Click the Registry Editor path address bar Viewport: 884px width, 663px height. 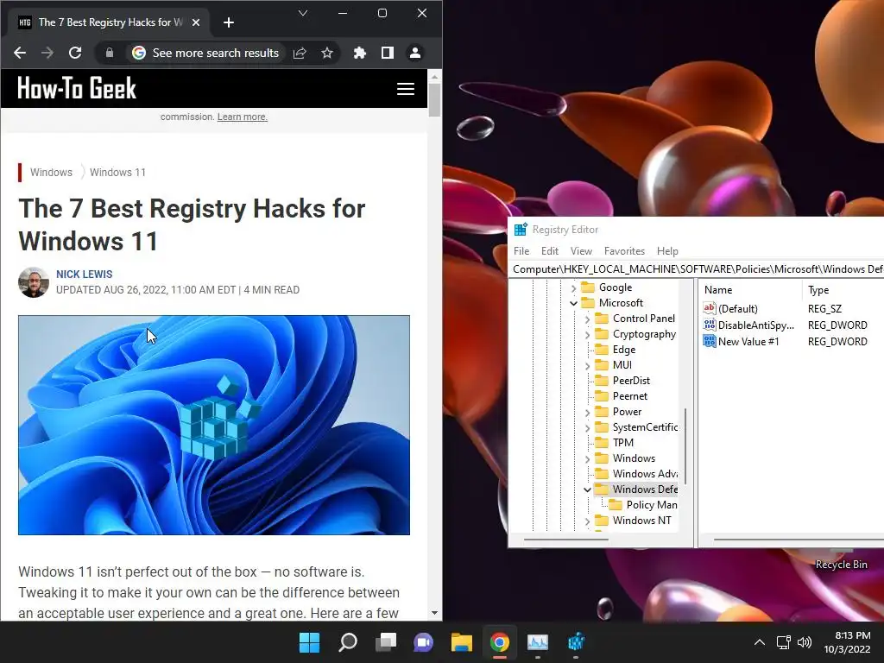(x=697, y=269)
